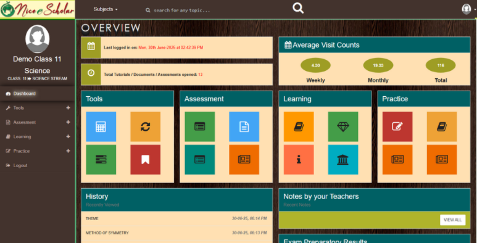Click the 30-06-25, 06:13 PM timestamp
Screen dimensions: 477x243
(249, 233)
